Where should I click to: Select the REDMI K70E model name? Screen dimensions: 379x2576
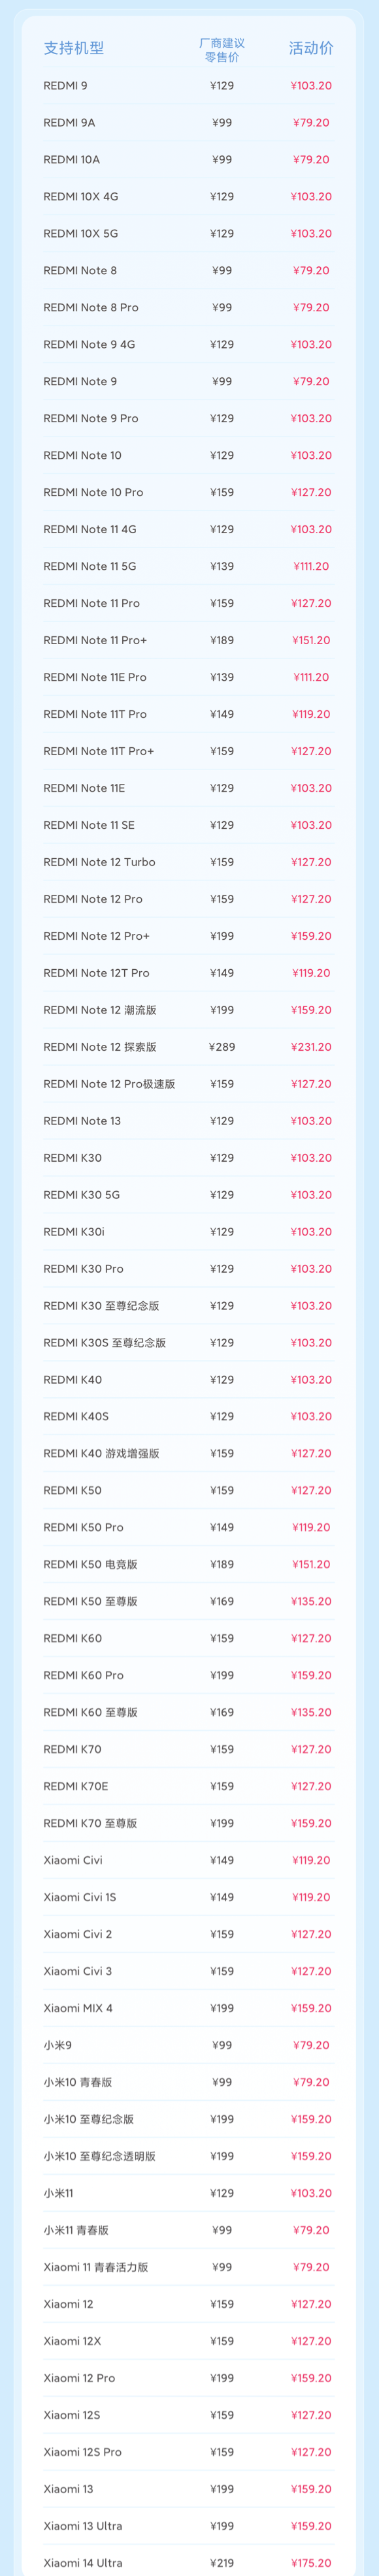pyautogui.click(x=76, y=1786)
